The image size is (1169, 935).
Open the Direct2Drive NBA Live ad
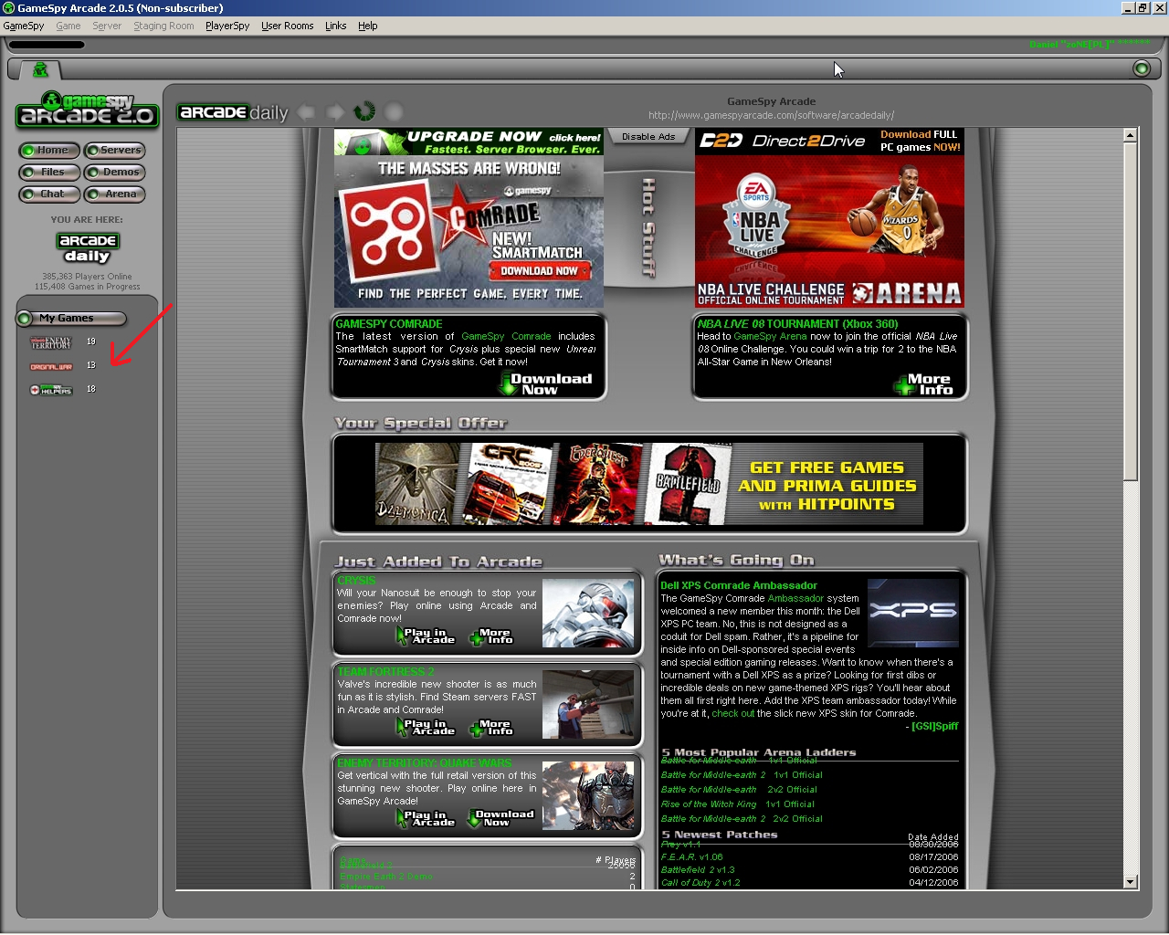[829, 218]
